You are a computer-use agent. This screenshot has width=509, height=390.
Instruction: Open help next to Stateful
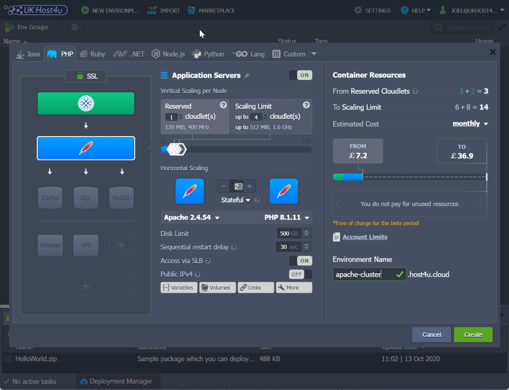tap(257, 200)
